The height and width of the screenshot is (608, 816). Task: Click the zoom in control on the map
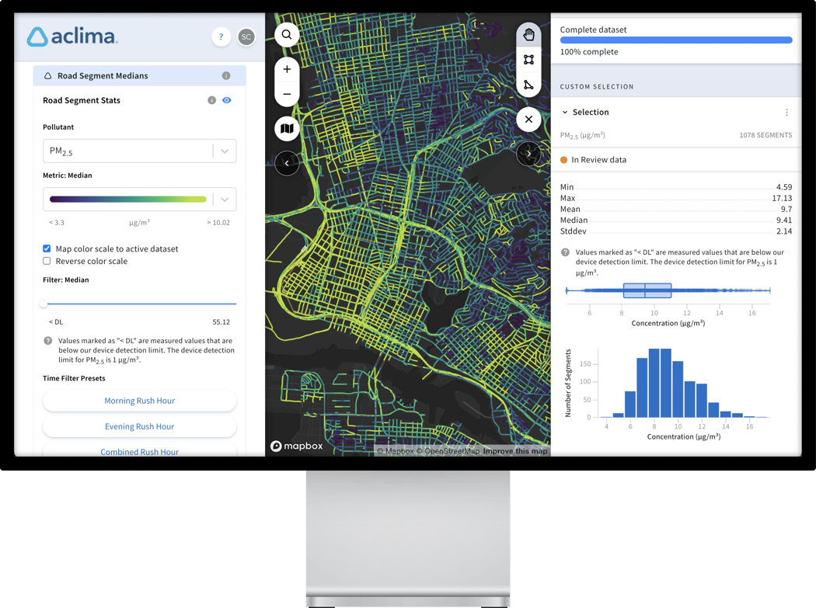(287, 68)
